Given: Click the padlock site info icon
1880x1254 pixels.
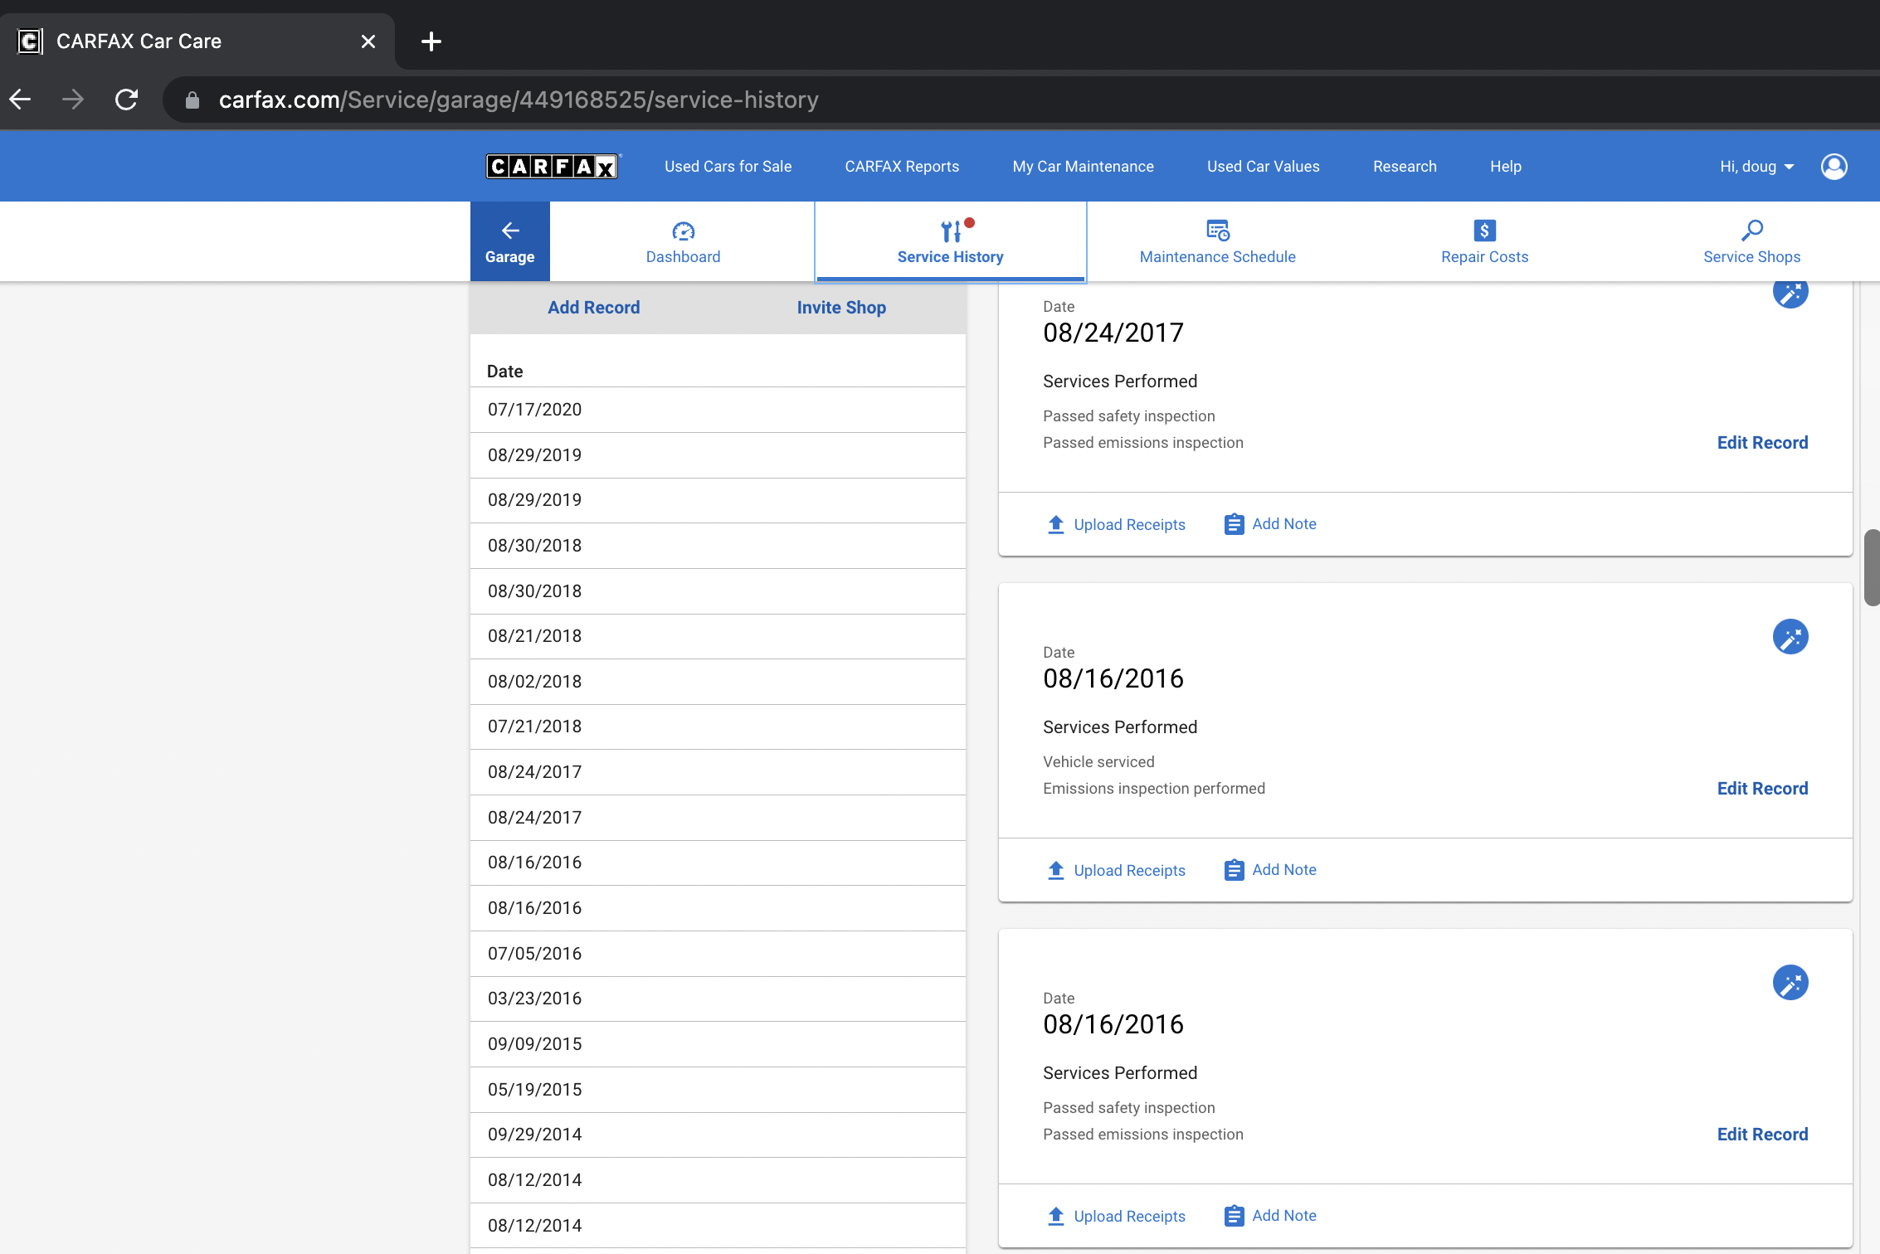Looking at the screenshot, I should pyautogui.click(x=192, y=100).
